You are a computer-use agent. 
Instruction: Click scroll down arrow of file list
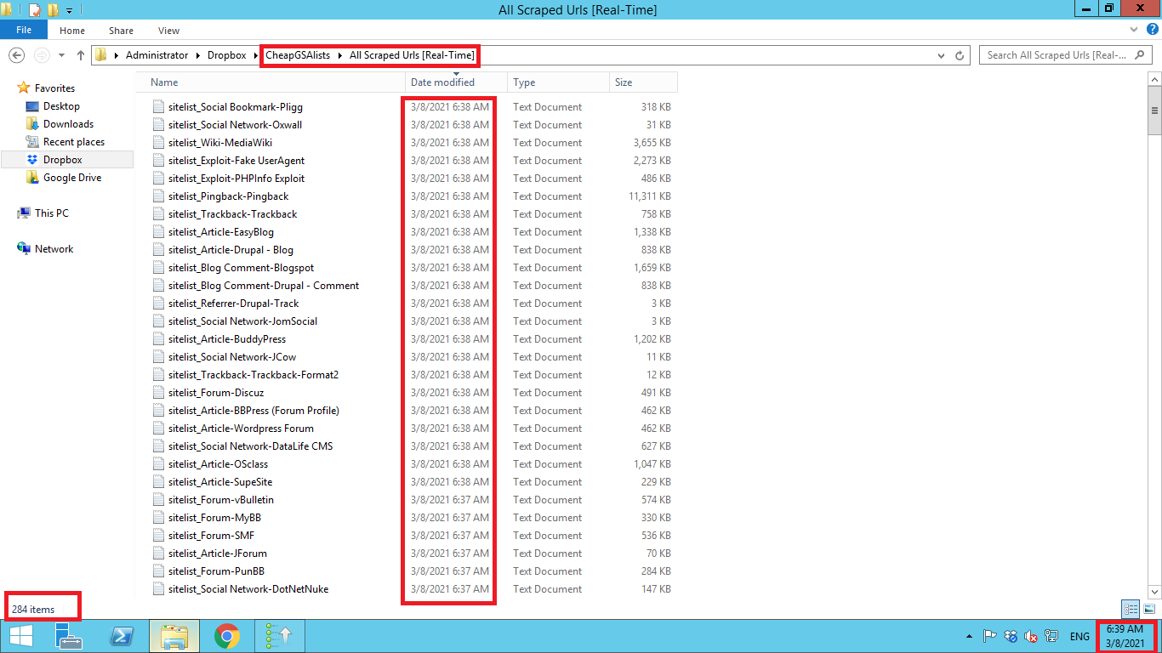point(1154,590)
